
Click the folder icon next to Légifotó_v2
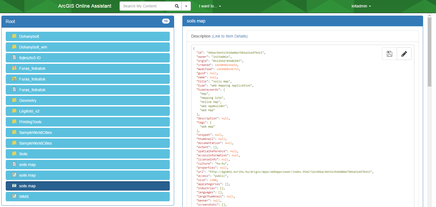(x=14, y=111)
